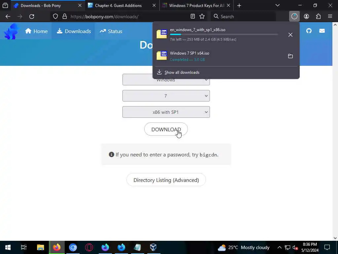Go to Home in site navigation
The width and height of the screenshot is (338, 254).
pyautogui.click(x=36, y=31)
